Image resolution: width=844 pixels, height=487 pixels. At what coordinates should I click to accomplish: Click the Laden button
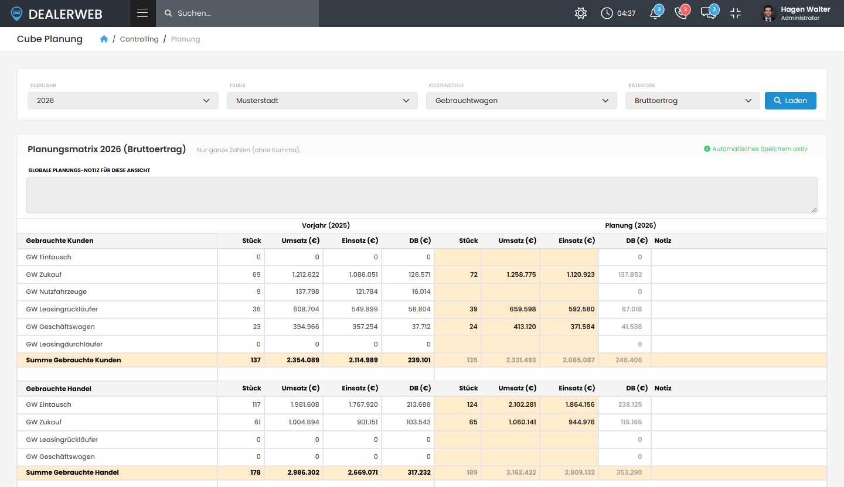791,101
